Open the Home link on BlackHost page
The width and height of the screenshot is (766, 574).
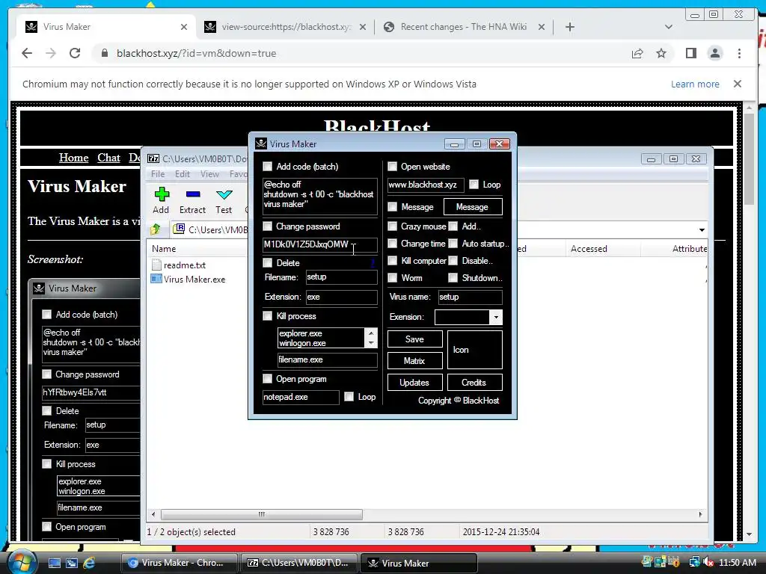[74, 158]
